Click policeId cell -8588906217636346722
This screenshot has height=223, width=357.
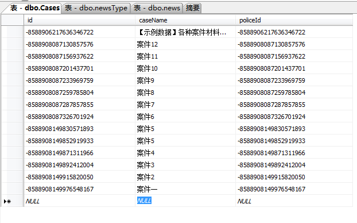coord(294,32)
